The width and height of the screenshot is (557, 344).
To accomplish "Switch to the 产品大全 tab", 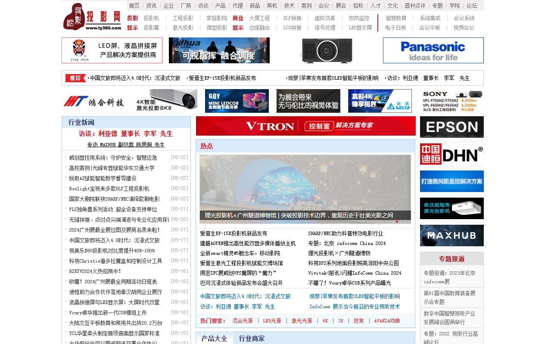I will coord(214,338).
